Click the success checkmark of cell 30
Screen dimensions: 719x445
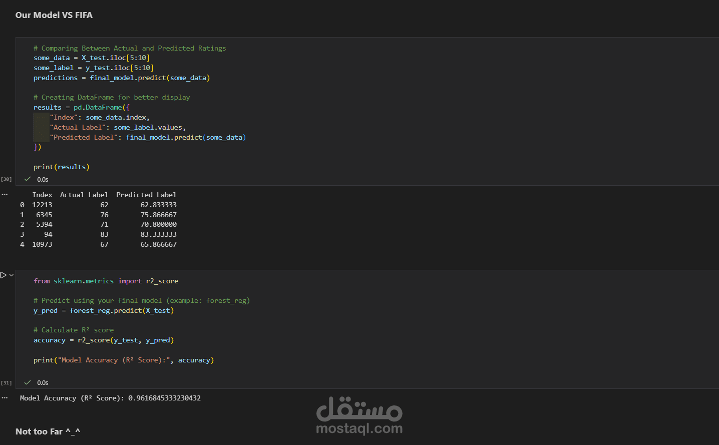pyautogui.click(x=28, y=179)
